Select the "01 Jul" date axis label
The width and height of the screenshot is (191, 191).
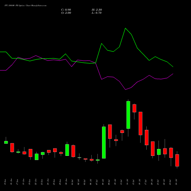72,182
